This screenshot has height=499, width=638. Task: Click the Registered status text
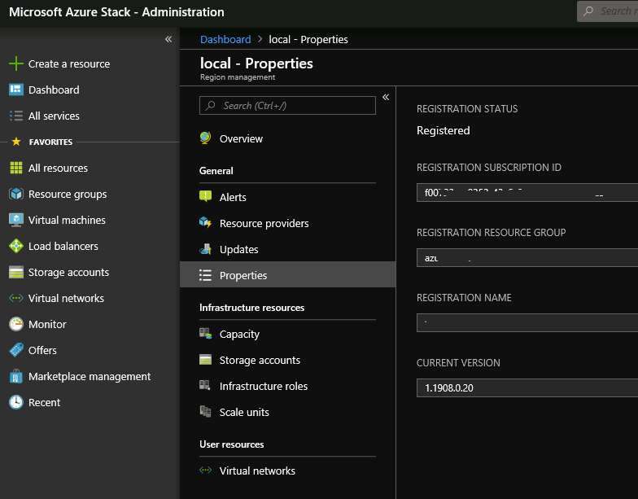point(443,130)
